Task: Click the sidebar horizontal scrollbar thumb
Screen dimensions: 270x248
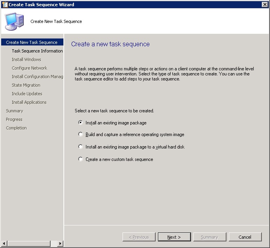Action: (28, 244)
